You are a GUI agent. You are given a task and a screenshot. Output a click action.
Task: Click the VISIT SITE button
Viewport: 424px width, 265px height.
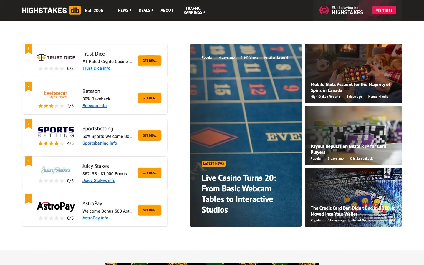(x=384, y=10)
